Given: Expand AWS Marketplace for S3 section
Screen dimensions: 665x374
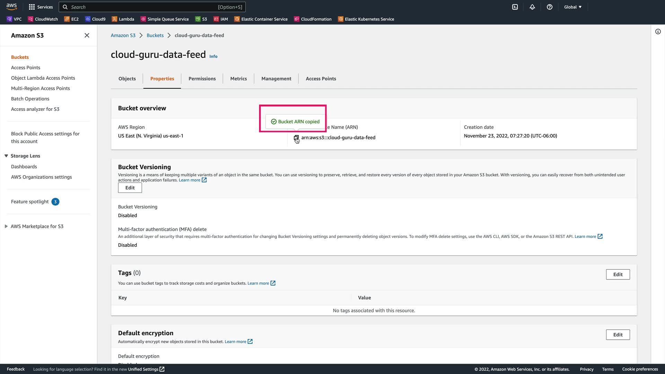Looking at the screenshot, I should [6, 226].
